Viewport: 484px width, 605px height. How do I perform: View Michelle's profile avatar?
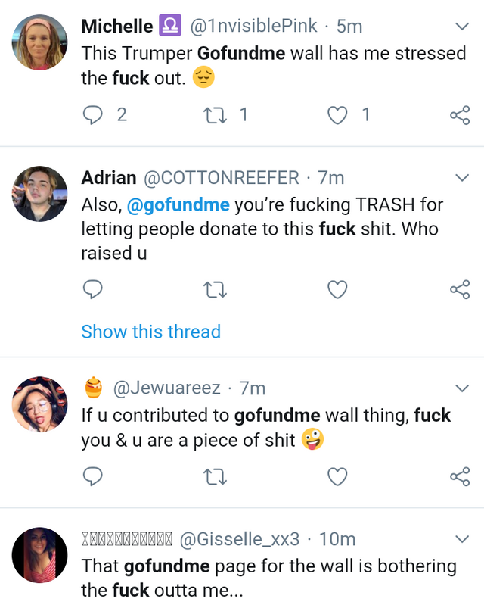click(39, 42)
